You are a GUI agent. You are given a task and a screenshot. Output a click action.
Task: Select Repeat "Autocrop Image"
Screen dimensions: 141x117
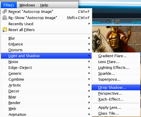(x=46, y=11)
